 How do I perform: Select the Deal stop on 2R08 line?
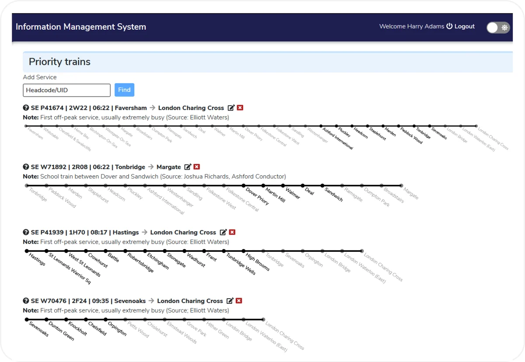pos(303,186)
